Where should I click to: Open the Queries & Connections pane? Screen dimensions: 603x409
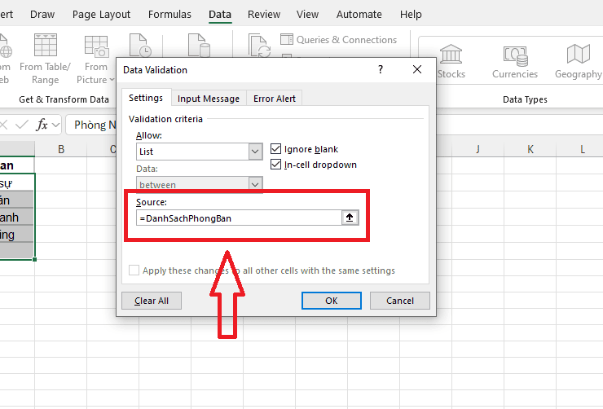(338, 40)
